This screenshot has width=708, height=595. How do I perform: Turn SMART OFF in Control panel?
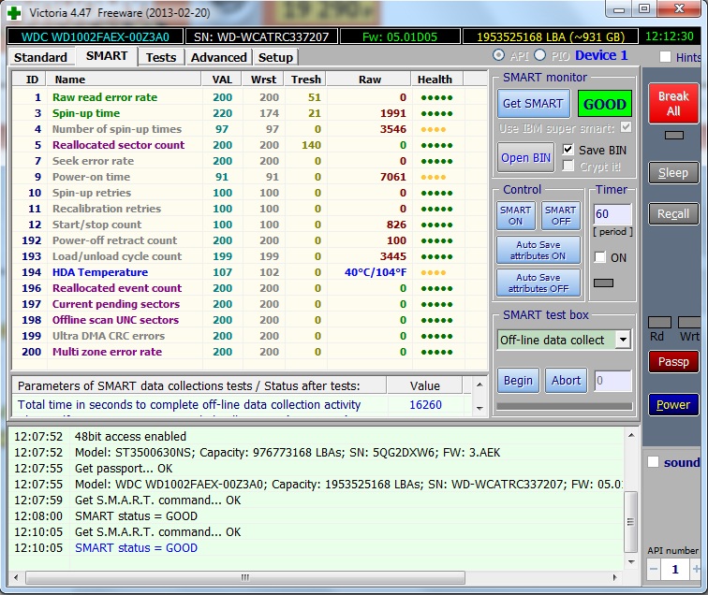560,216
